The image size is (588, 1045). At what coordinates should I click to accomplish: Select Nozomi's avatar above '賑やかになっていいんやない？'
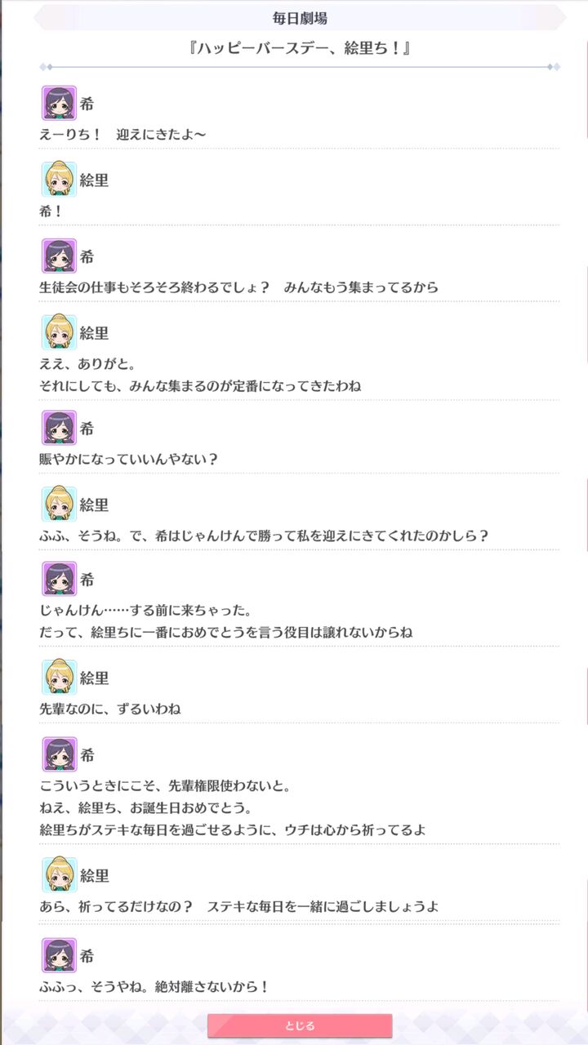point(59,428)
